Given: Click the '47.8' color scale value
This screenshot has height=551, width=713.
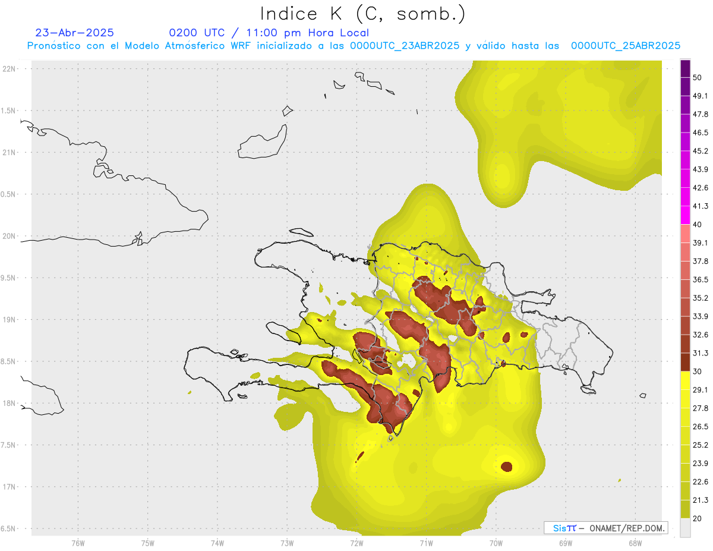Looking at the screenshot, I should point(701,114).
